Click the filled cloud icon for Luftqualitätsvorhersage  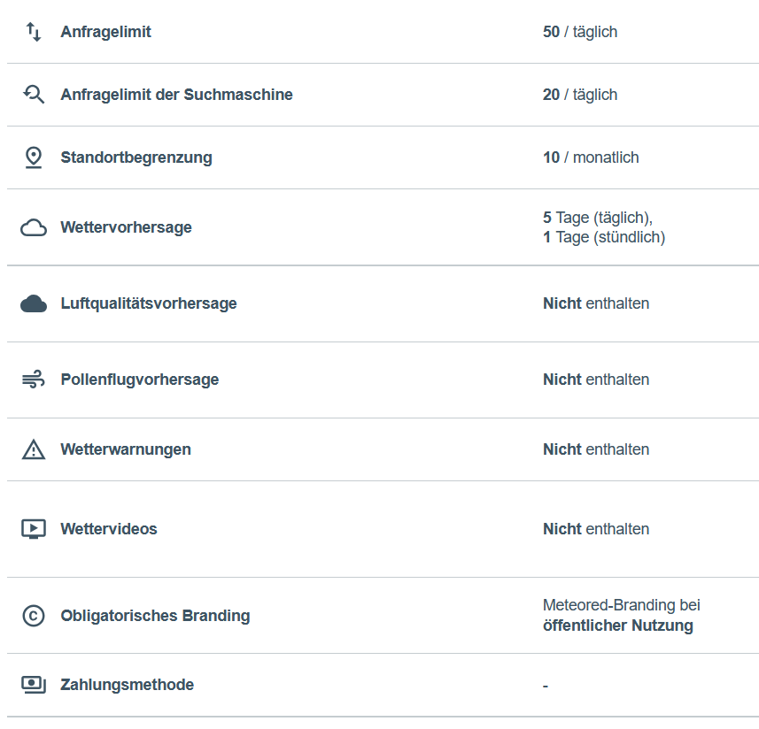pos(34,303)
